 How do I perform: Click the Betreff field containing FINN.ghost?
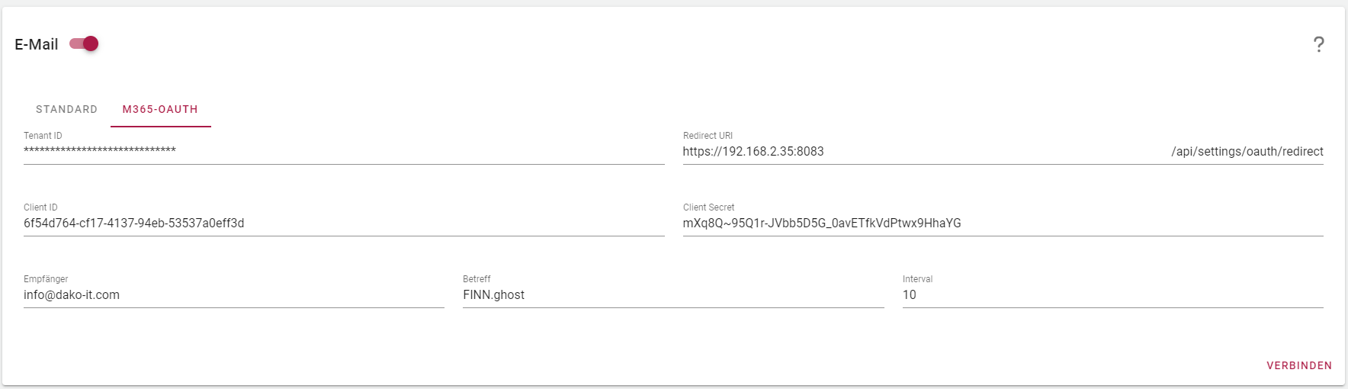pyautogui.click(x=673, y=294)
